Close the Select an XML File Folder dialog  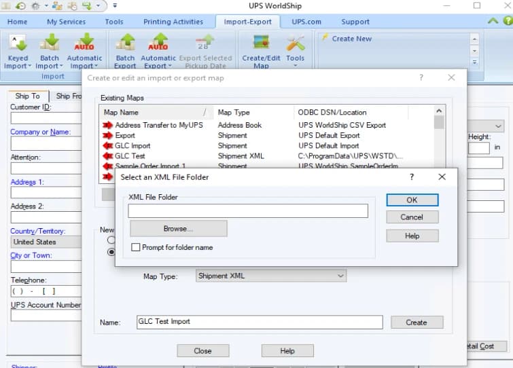[x=442, y=177]
